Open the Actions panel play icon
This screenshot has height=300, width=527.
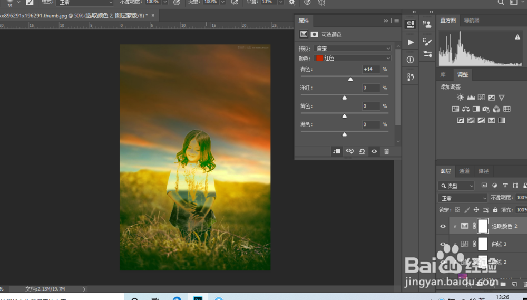coord(411,42)
